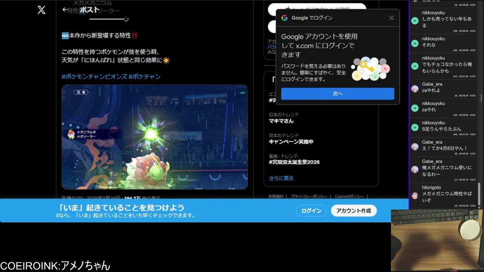Screen dimensions: 484x272
Task: Click nikkouyoku avatar beside S足りんやろたぶん
Action: 415,127
